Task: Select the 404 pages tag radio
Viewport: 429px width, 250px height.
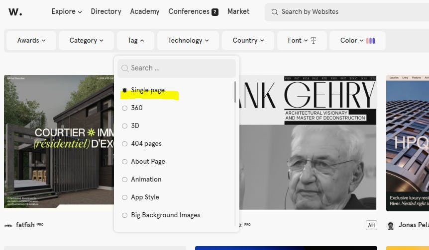Action: (x=124, y=144)
